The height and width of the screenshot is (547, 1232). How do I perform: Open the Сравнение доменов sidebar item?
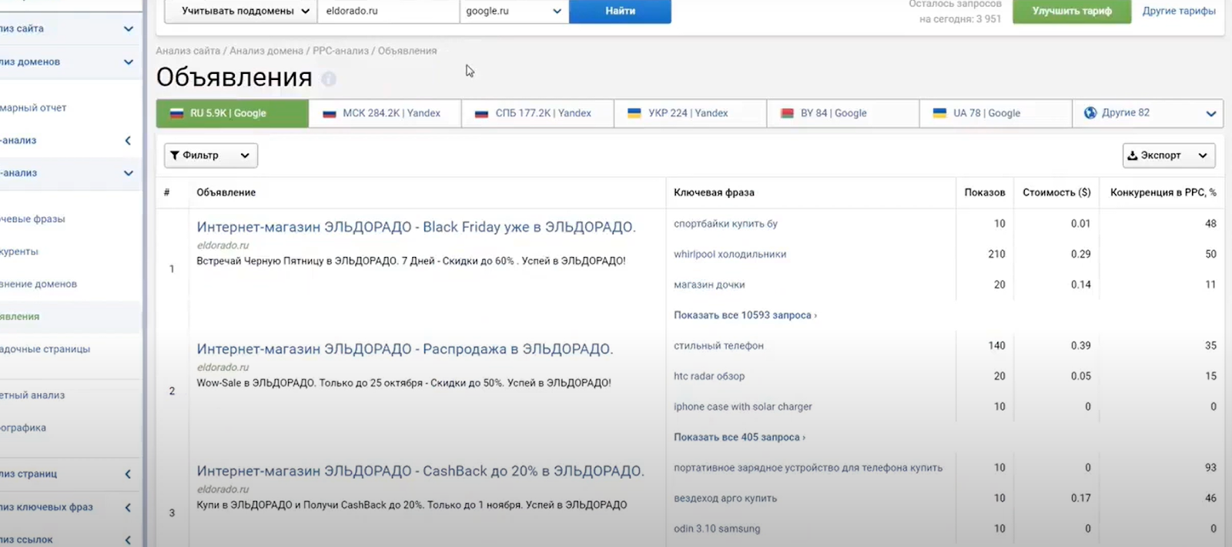(38, 285)
